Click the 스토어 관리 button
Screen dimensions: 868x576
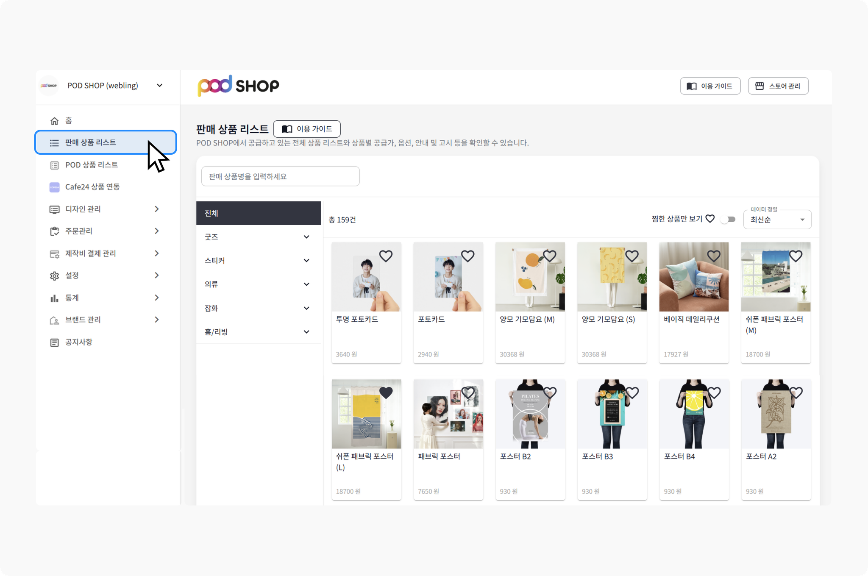click(778, 86)
